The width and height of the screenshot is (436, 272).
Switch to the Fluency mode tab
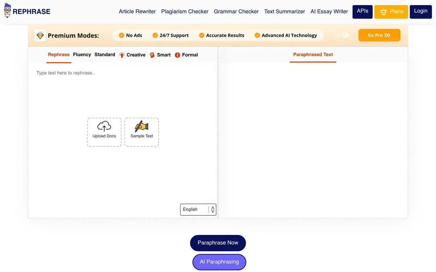[82, 54]
